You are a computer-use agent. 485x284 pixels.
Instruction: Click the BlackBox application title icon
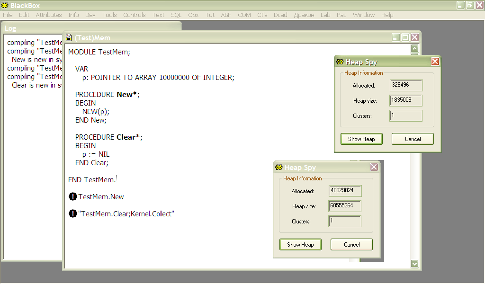pos(5,5)
